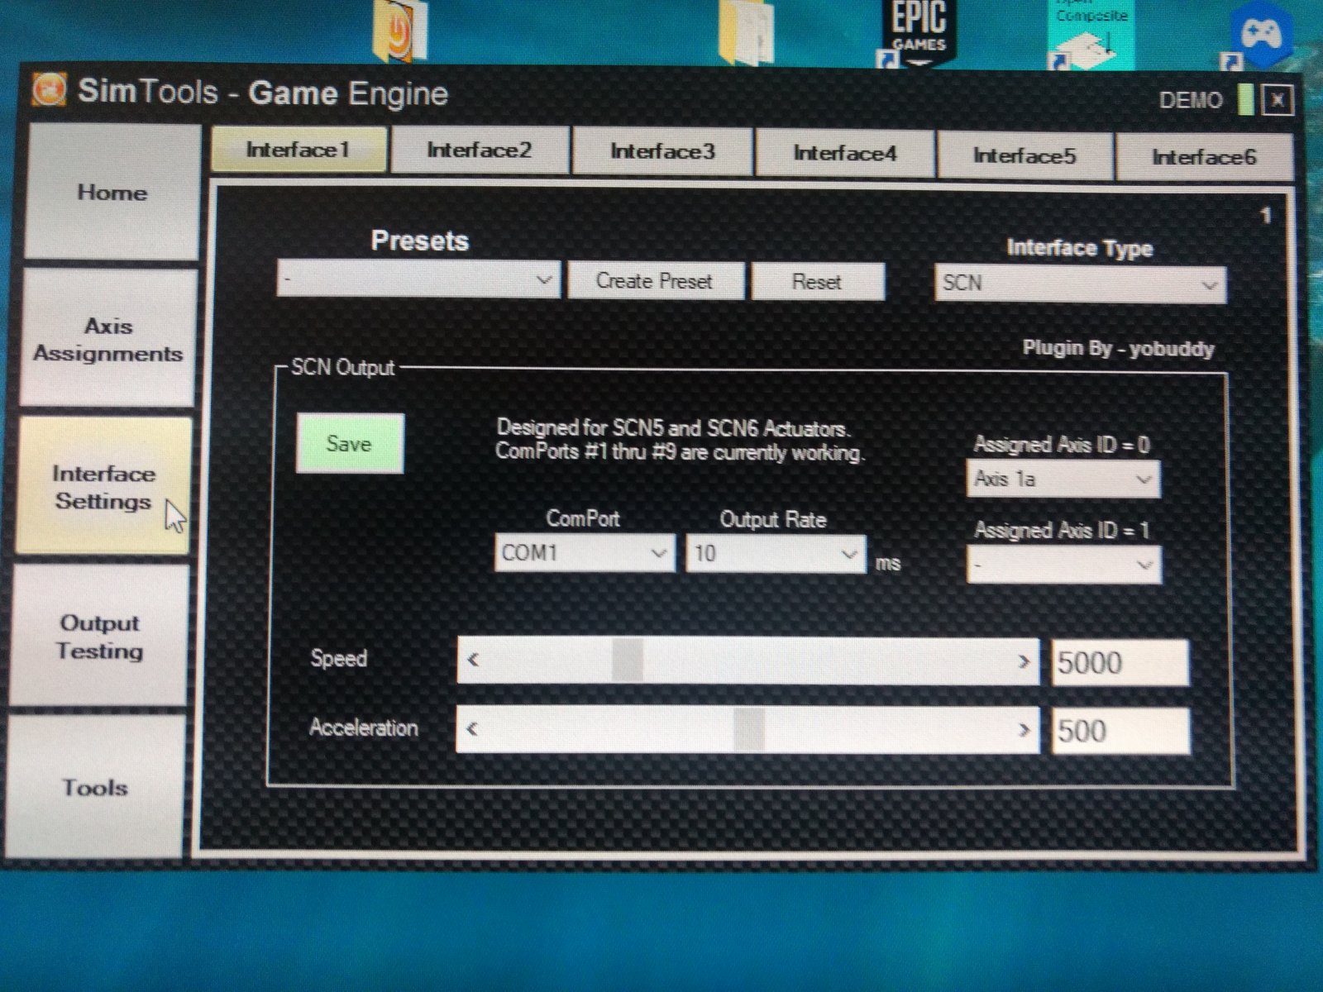Click the green Save button

[x=350, y=444]
